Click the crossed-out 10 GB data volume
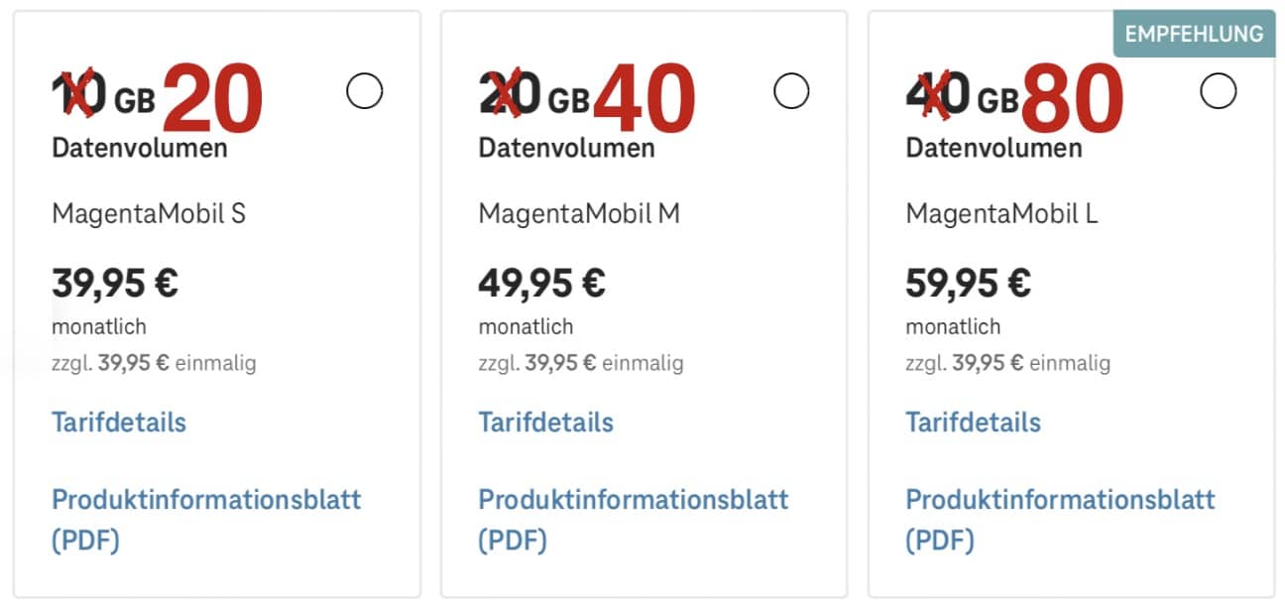Screen dimensions: 1285x609 pyautogui.click(x=103, y=96)
